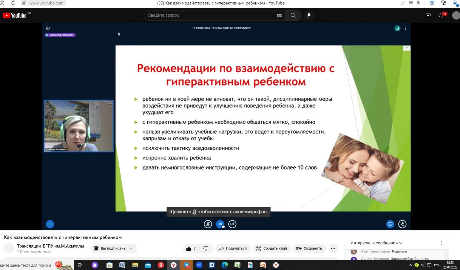The width and height of the screenshot is (460, 270).
Task: Click the 'Создать клип' button
Action: (x=272, y=248)
